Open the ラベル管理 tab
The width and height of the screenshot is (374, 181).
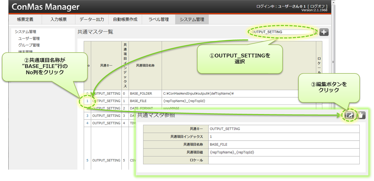(x=159, y=20)
